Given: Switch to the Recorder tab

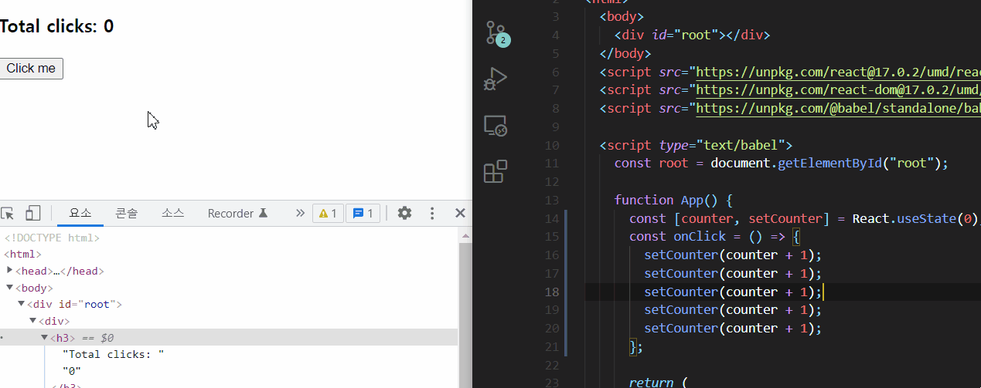Looking at the screenshot, I should click(x=237, y=214).
